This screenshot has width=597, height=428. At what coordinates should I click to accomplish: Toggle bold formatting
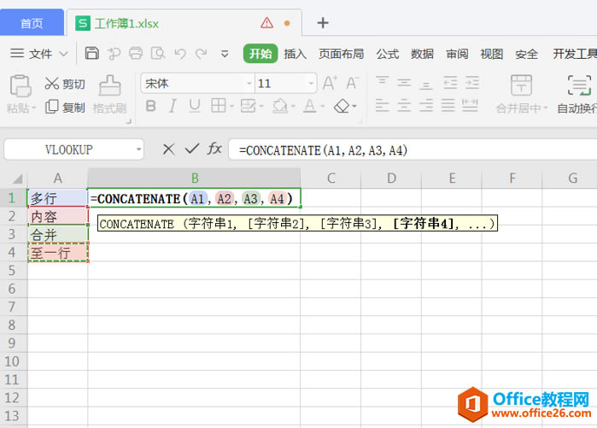click(151, 106)
